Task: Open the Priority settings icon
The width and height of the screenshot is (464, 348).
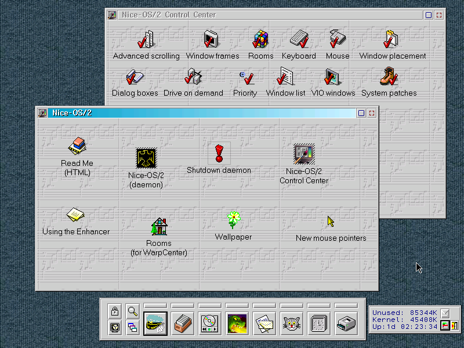Action: point(246,78)
